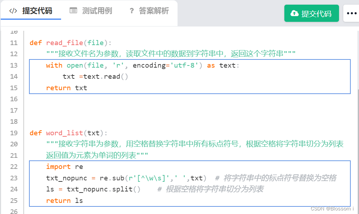Click the question mark icon beside 答案解析
This screenshot has height=214, width=359.
click(x=132, y=11)
